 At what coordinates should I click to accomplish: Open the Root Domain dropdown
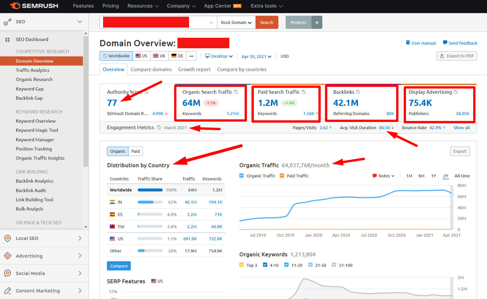pos(236,22)
